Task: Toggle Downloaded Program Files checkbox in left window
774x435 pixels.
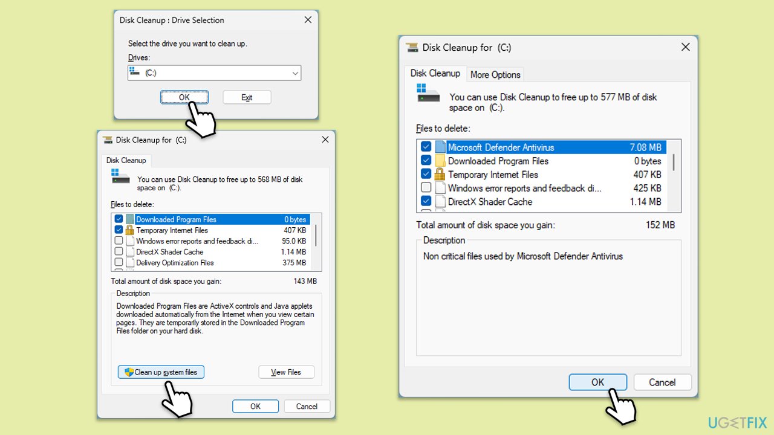Action: [119, 219]
